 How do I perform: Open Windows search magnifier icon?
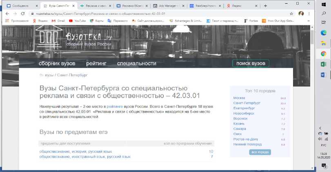(323, 13)
